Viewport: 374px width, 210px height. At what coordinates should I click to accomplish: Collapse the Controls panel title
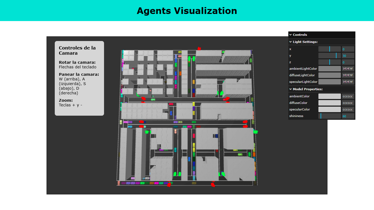(300, 35)
